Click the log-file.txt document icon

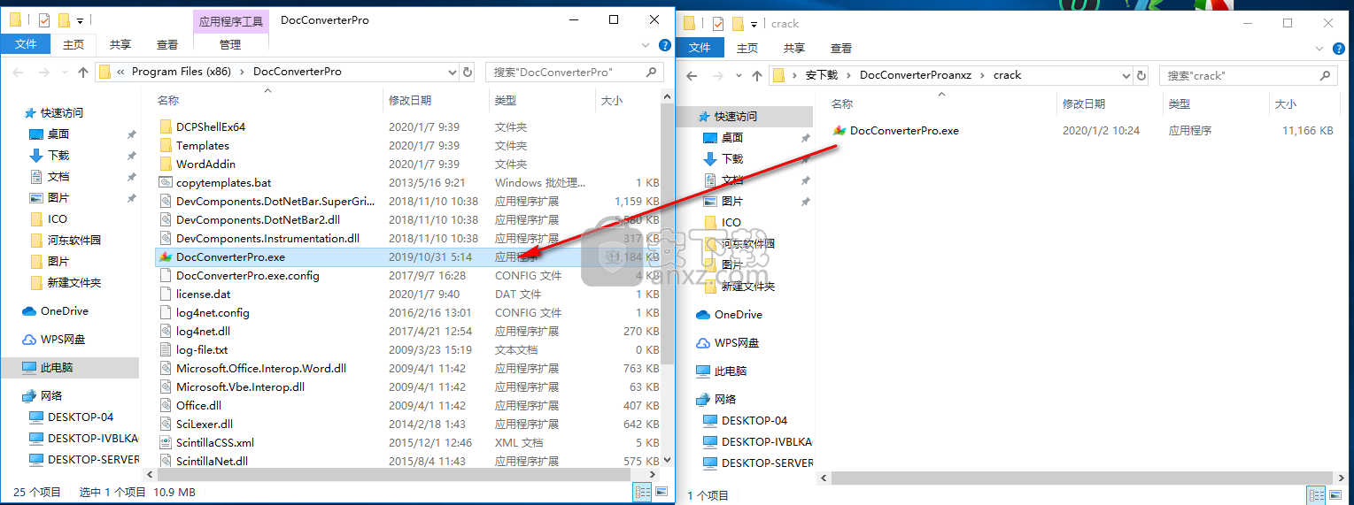coord(166,349)
